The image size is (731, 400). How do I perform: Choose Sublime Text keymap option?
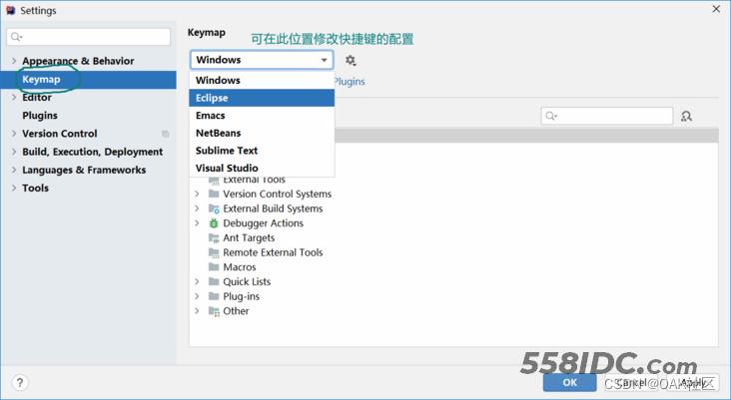(x=262, y=151)
